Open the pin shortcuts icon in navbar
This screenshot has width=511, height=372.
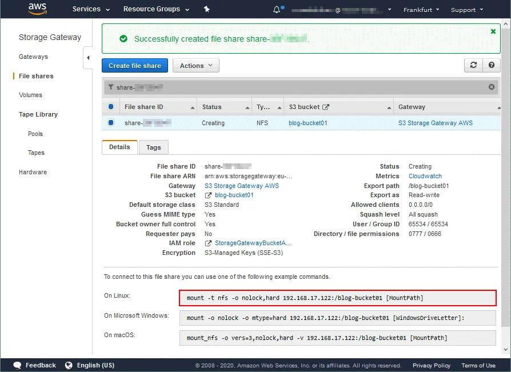[x=207, y=9]
